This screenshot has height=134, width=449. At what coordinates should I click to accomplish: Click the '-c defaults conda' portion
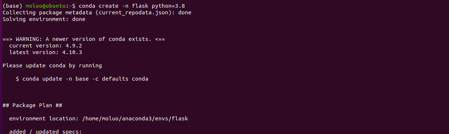[x=120, y=79]
